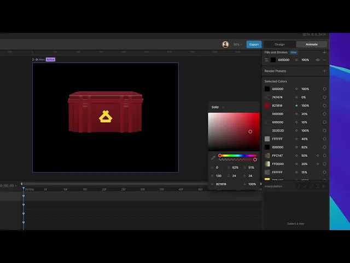
Task: Switch to the Design tab
Action: pyautogui.click(x=279, y=44)
